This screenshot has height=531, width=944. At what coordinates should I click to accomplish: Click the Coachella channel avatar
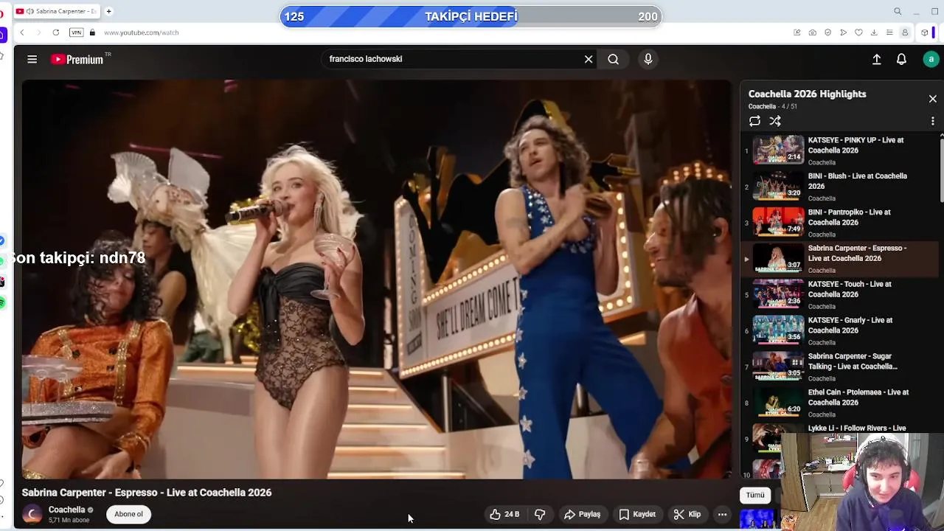pyautogui.click(x=32, y=514)
